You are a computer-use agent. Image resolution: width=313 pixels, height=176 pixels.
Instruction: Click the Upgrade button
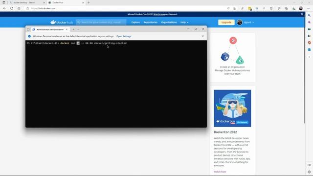[226, 22]
